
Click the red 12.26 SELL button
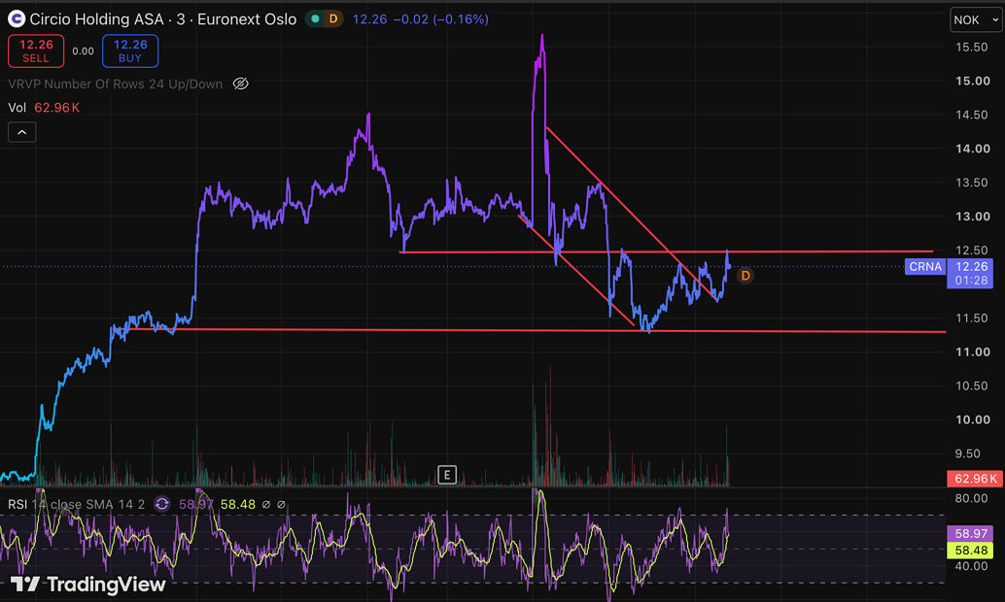[36, 50]
